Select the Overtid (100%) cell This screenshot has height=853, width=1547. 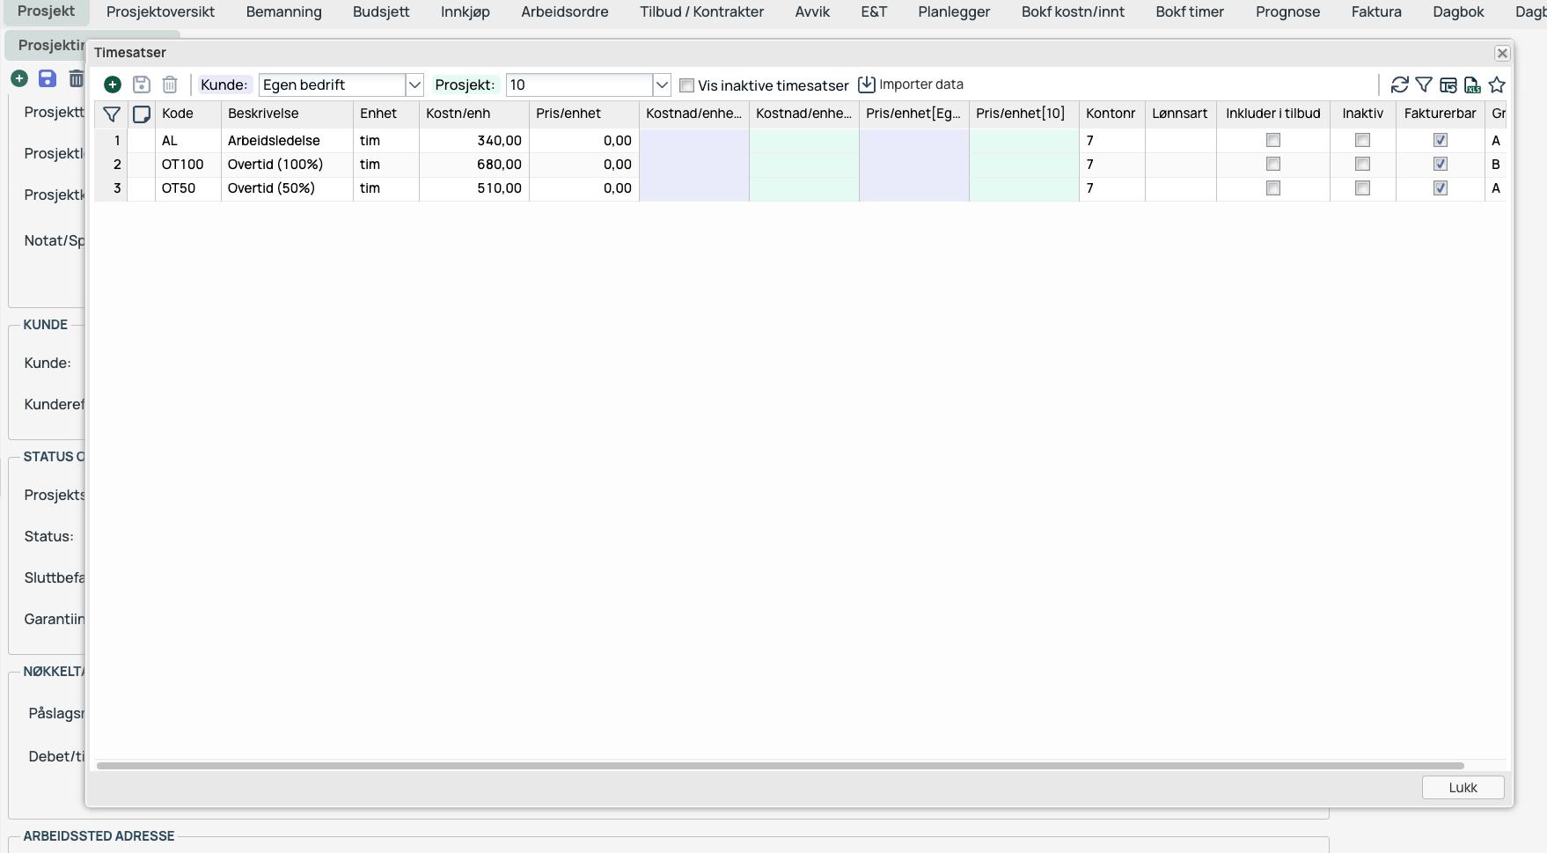click(x=287, y=164)
